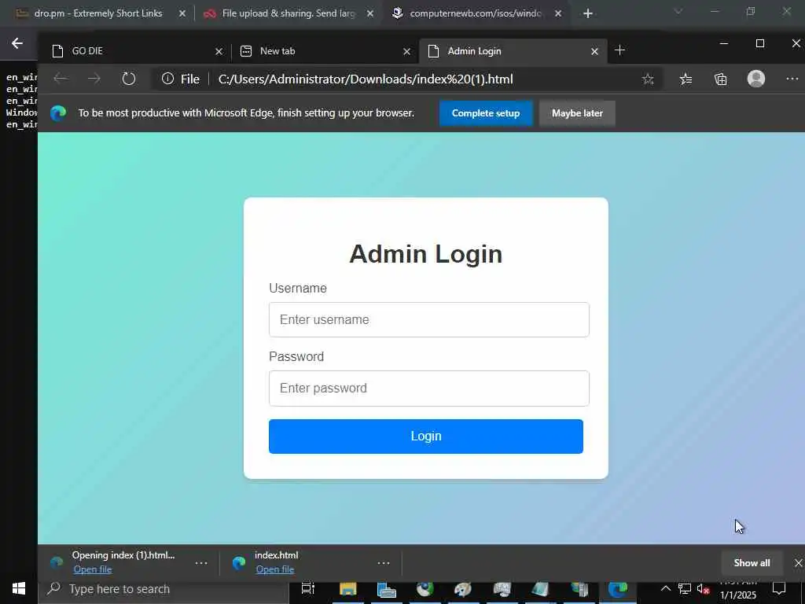Open Edge Settings and more menu
The width and height of the screenshot is (805, 604).
click(x=792, y=79)
